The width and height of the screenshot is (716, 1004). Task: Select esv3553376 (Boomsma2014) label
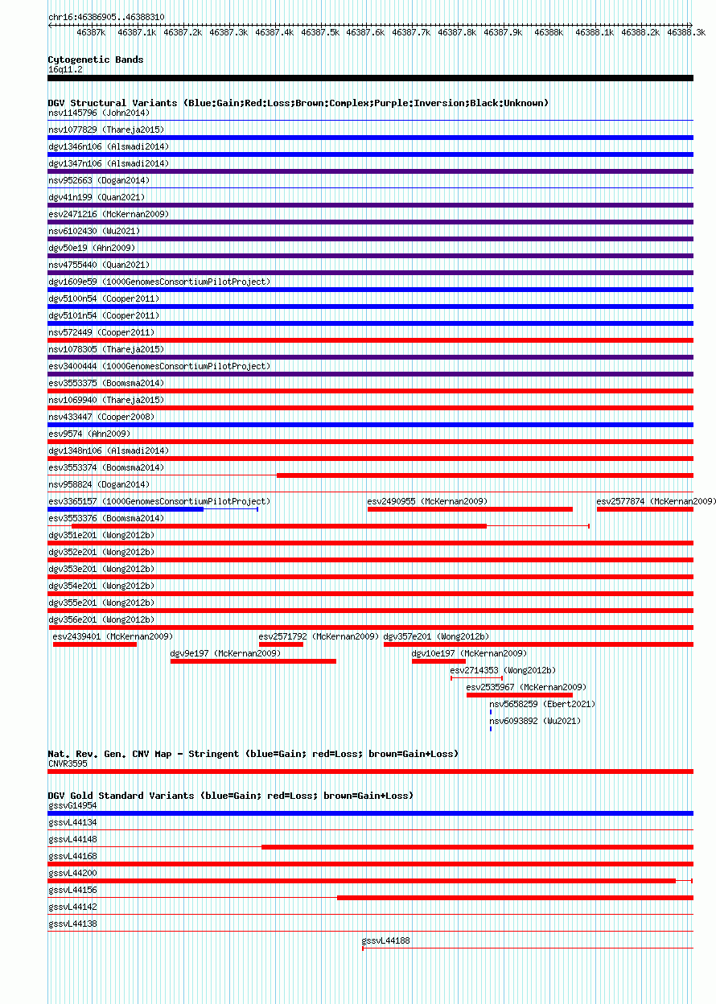point(106,519)
